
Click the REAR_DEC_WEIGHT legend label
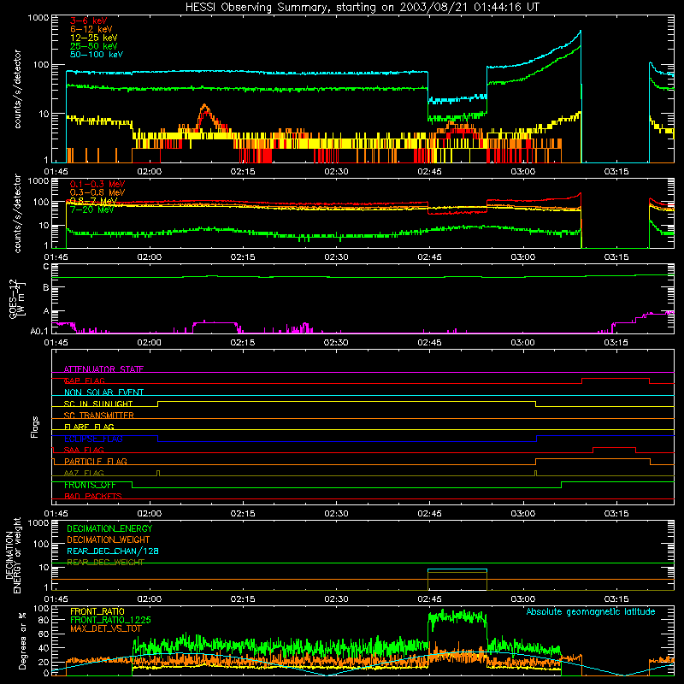click(105, 563)
